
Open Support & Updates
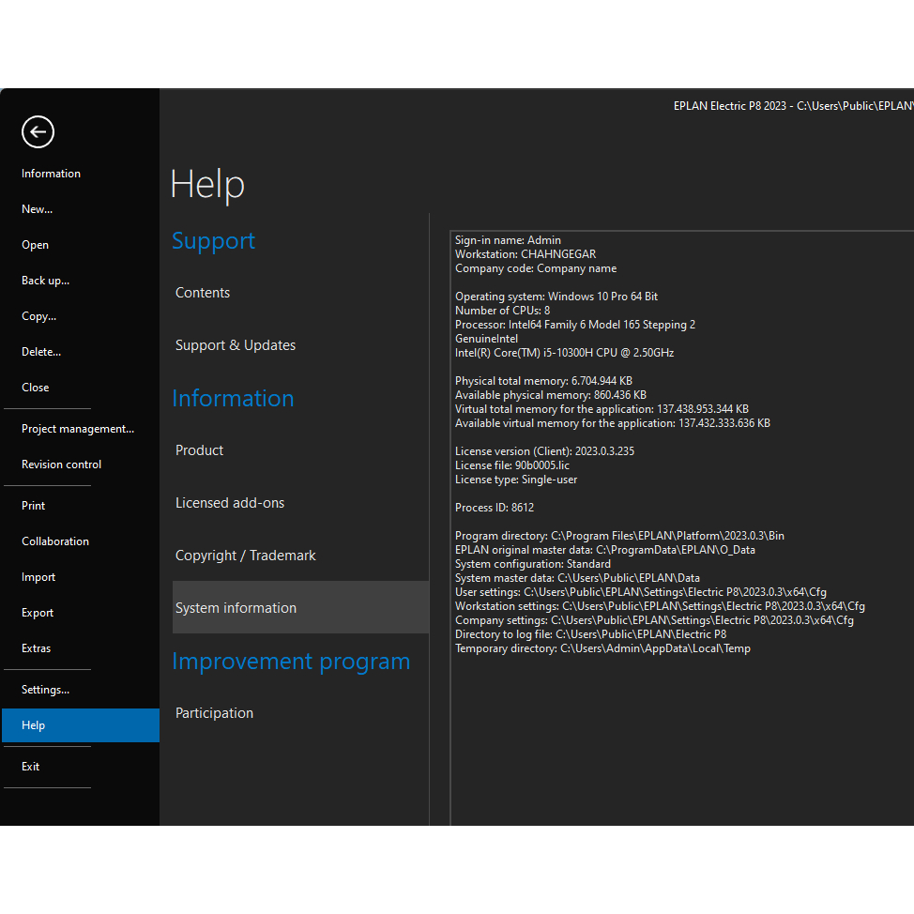(236, 345)
